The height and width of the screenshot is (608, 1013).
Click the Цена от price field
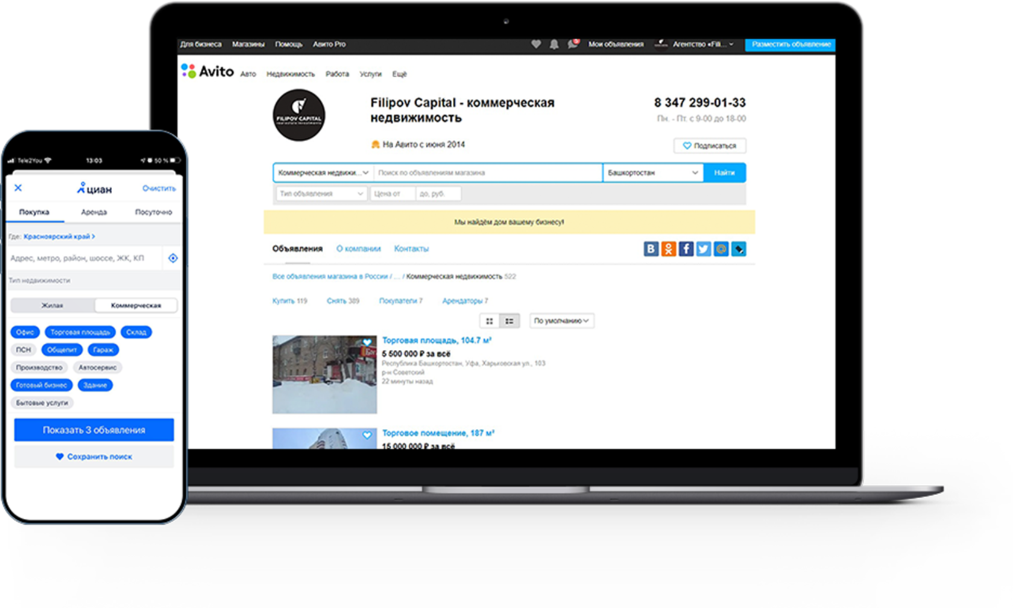pos(393,194)
